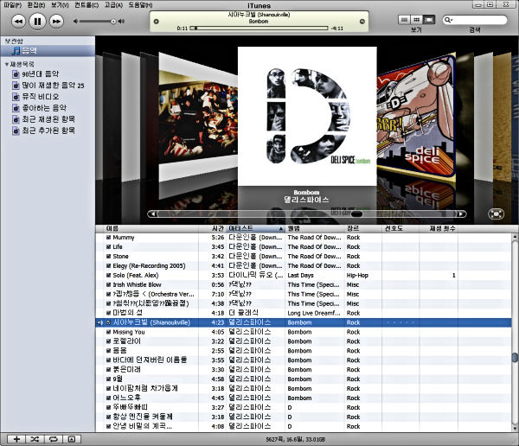Screen dimensions: 519x446
Task: Toggle shuffle playback button
Action: [x=35, y=439]
